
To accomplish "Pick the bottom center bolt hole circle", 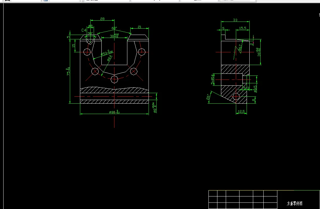I will pos(114,79).
